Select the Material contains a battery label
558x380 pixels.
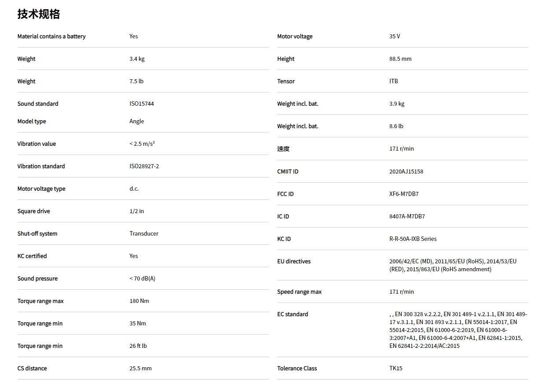coord(52,37)
